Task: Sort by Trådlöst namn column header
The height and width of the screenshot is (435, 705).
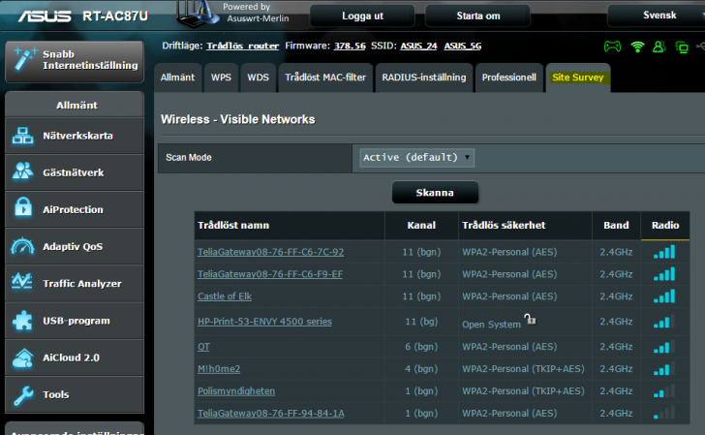Action: tap(290, 226)
